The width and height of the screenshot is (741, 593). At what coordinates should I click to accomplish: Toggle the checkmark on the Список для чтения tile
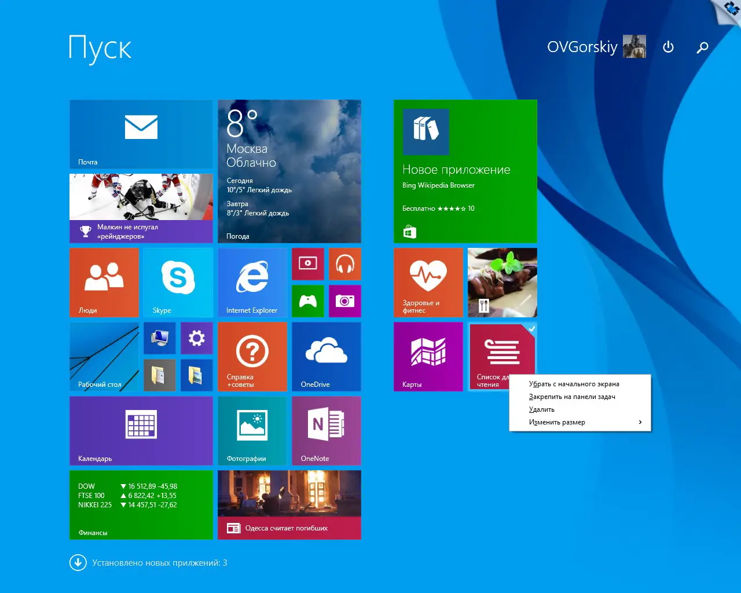pos(531,328)
